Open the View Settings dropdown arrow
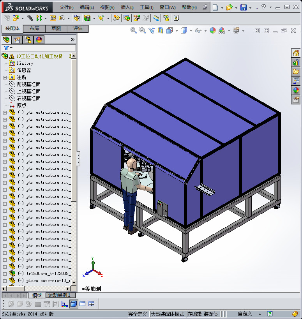The width and height of the screenshot is (302, 319). [243, 31]
